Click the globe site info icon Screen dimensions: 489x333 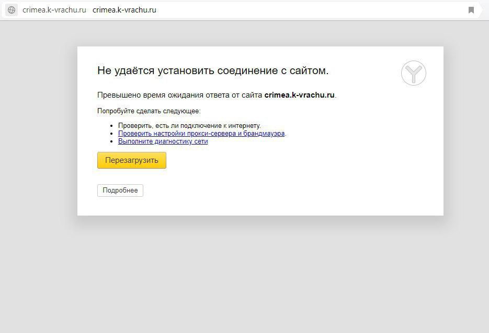pyautogui.click(x=12, y=10)
